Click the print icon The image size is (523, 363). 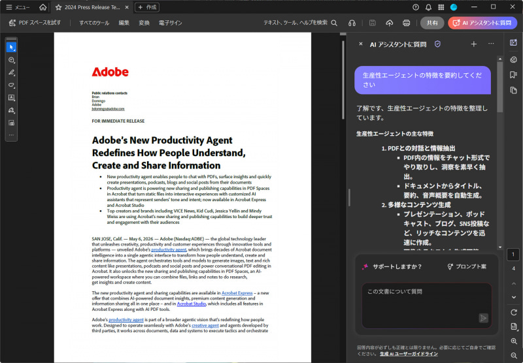406,23
